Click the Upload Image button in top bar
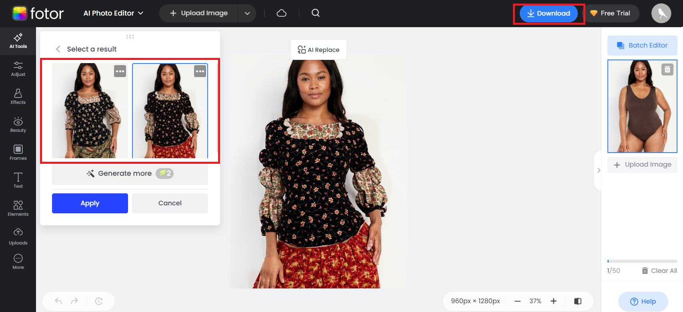683x312 pixels. 198,13
